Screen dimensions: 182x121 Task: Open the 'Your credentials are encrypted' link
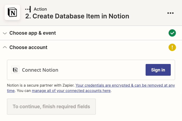tap(125, 85)
